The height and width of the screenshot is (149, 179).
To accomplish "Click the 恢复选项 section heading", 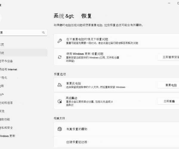I will coord(60,74).
